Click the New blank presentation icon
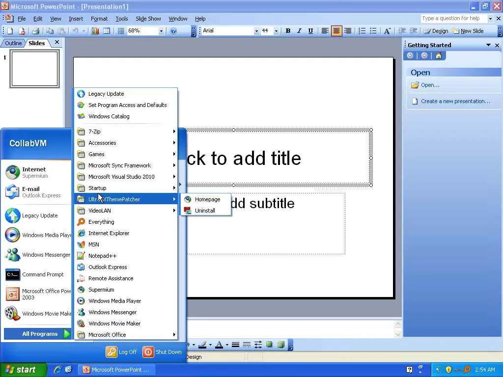This screenshot has width=503, height=377. tap(10, 31)
